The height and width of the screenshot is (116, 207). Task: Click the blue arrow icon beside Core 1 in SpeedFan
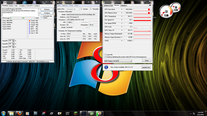point(30,33)
